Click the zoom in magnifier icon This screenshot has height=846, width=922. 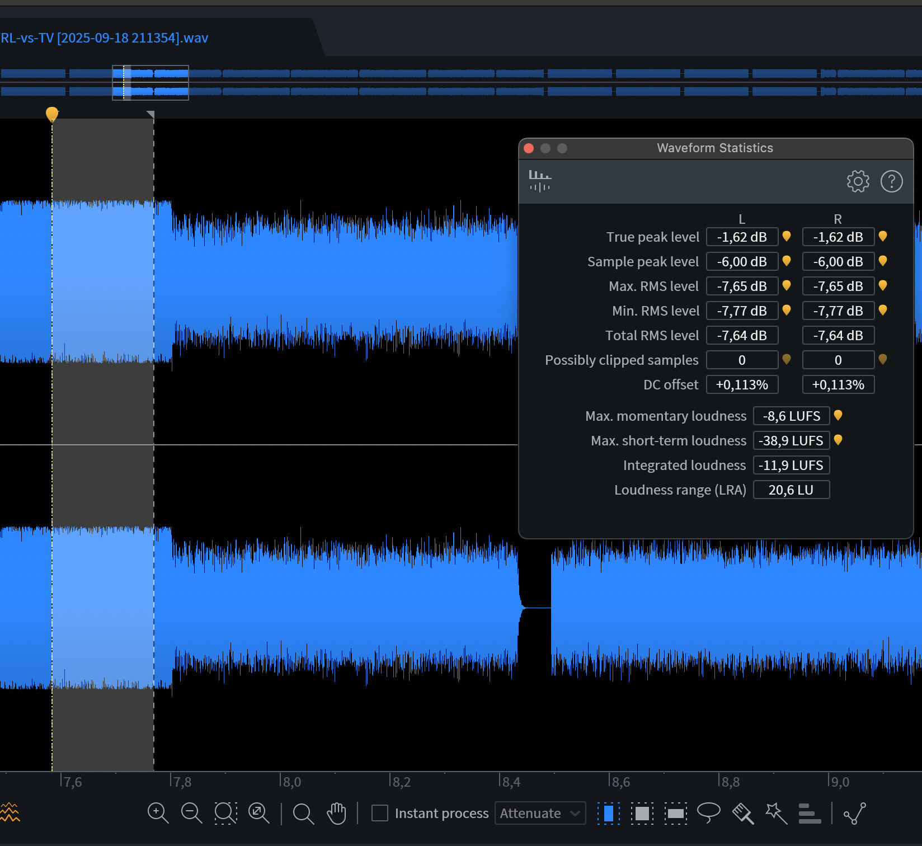(157, 812)
